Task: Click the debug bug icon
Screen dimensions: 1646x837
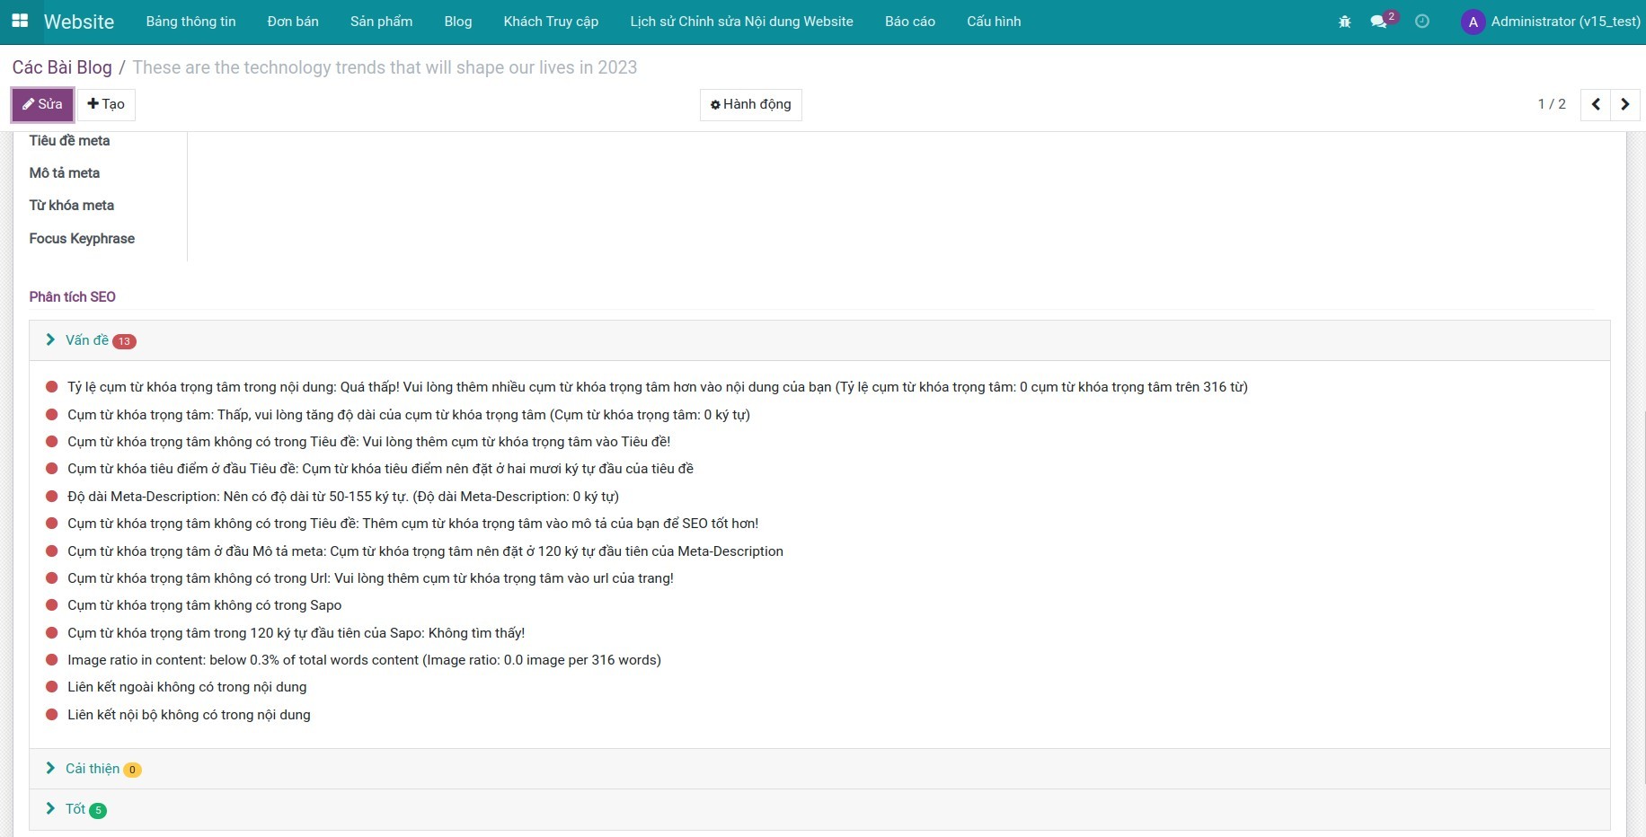Action: (1344, 22)
